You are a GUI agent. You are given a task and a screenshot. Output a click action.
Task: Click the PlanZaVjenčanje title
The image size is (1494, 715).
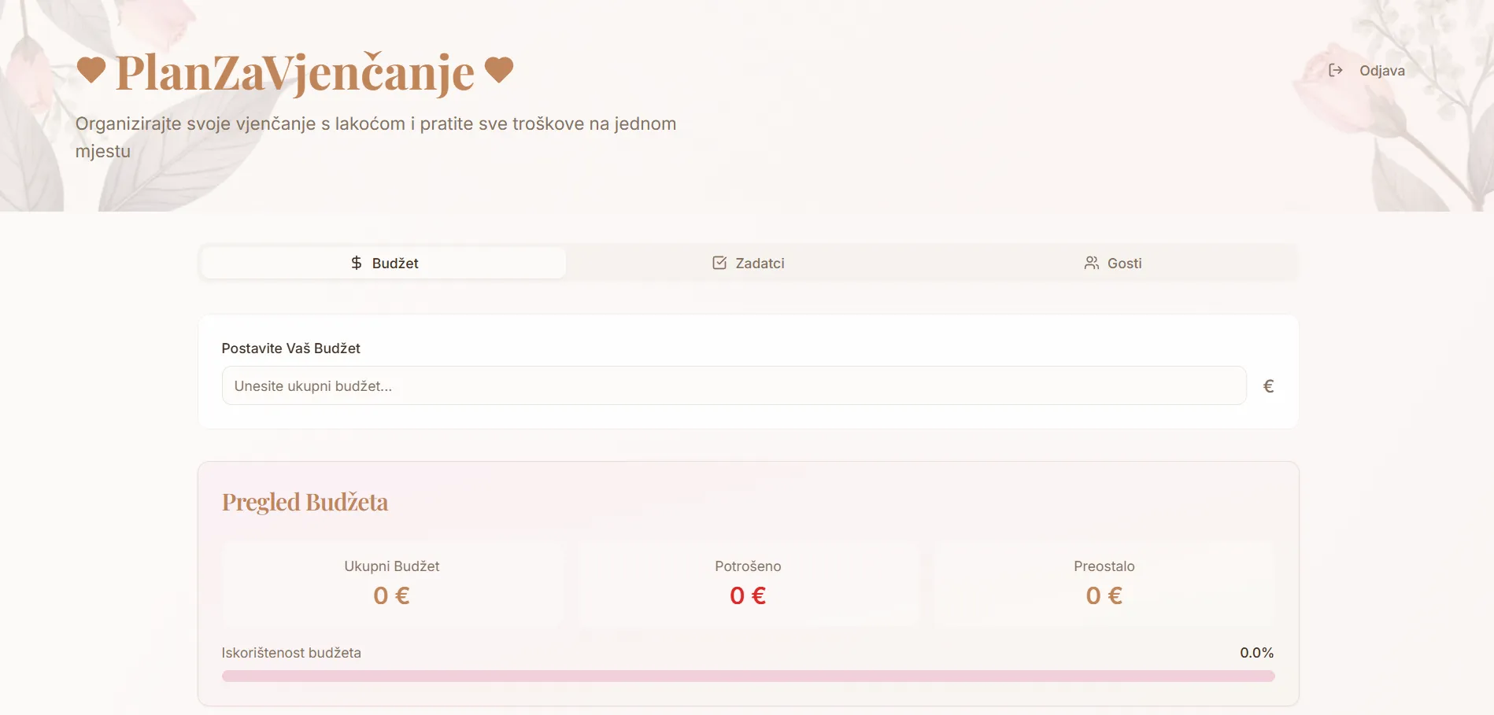pos(295,72)
